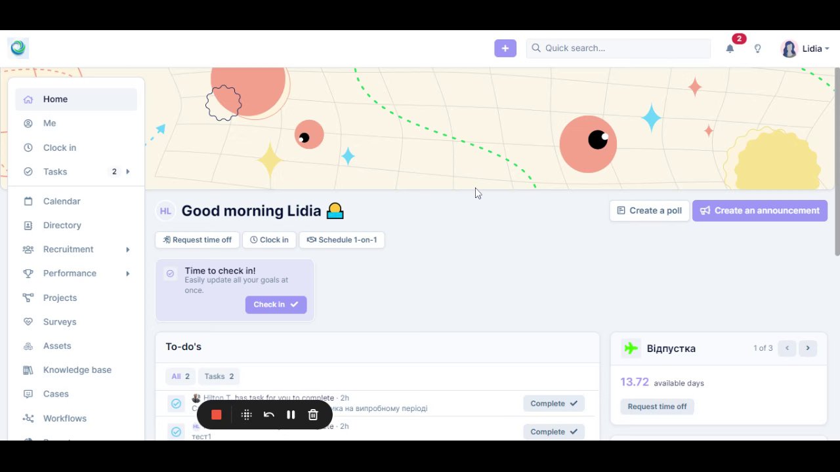Screen dimensions: 840x472
Task: Toggle checkmark circle for тест1 task
Action: tap(176, 431)
